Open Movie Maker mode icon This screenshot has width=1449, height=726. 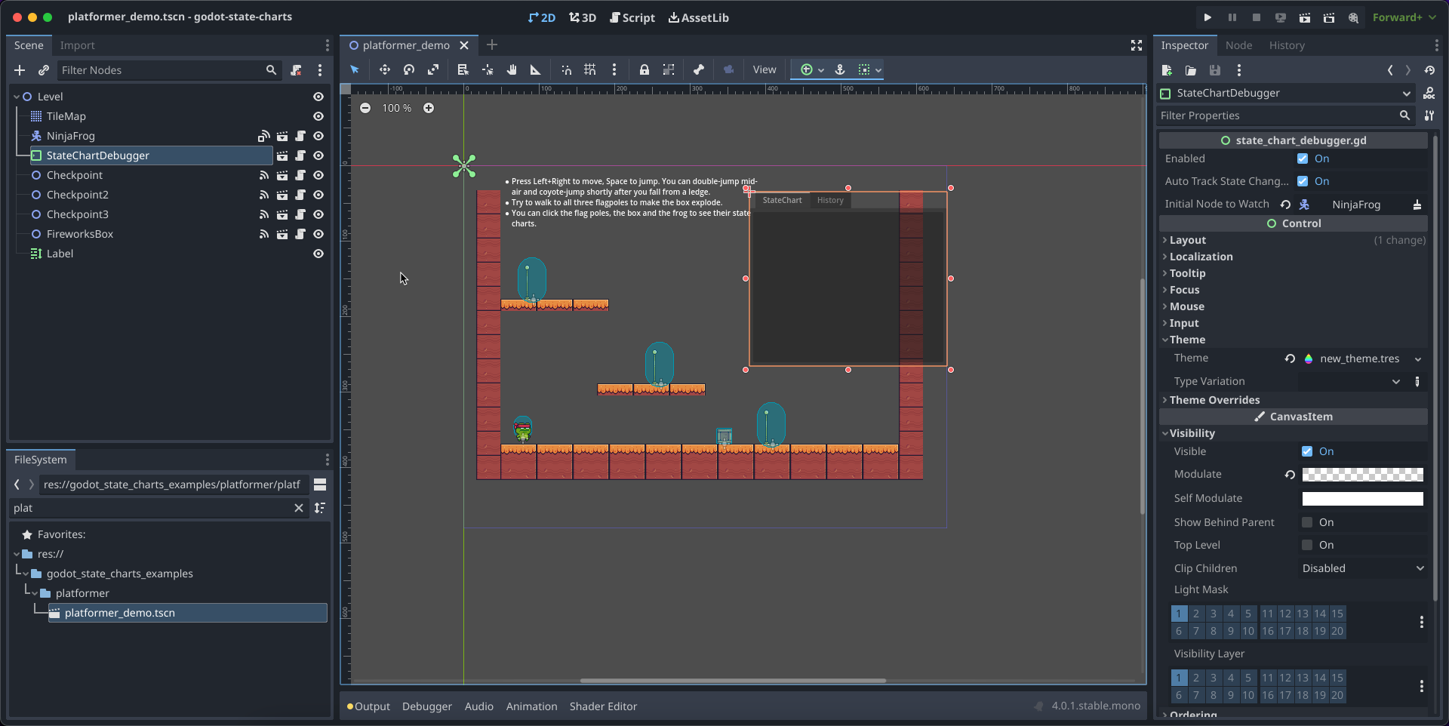(1353, 17)
